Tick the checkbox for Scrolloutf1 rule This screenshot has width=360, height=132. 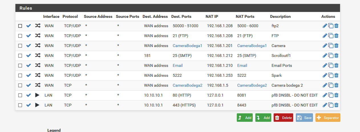click(x=20, y=56)
